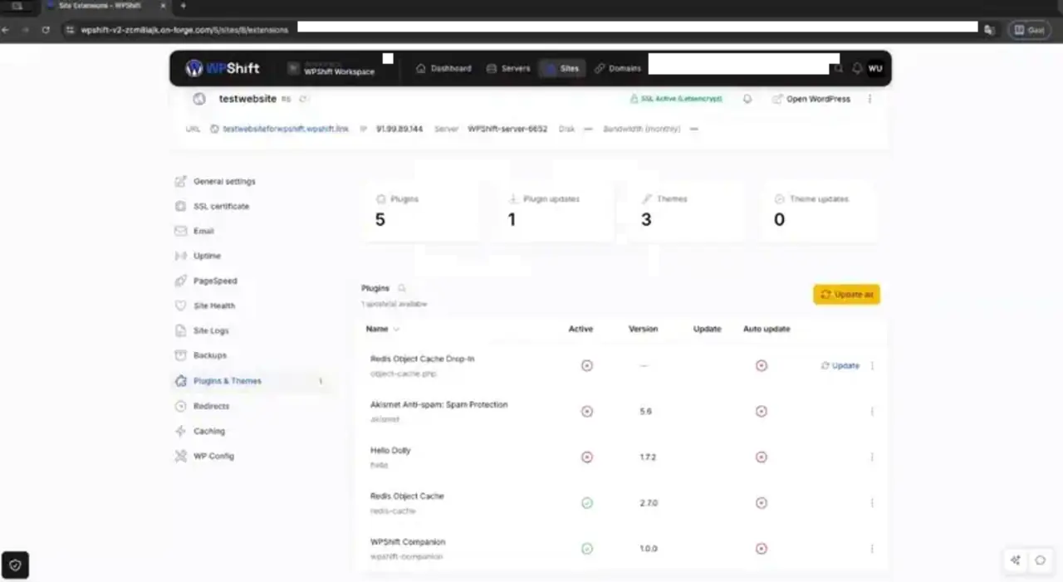
Task: Open the WU user avatar menu
Action: point(875,68)
